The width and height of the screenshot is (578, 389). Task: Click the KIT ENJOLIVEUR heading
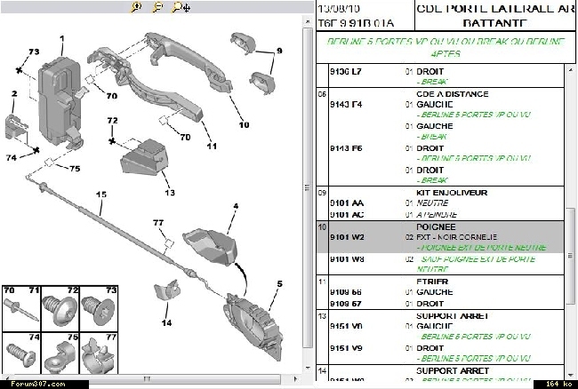click(x=452, y=193)
